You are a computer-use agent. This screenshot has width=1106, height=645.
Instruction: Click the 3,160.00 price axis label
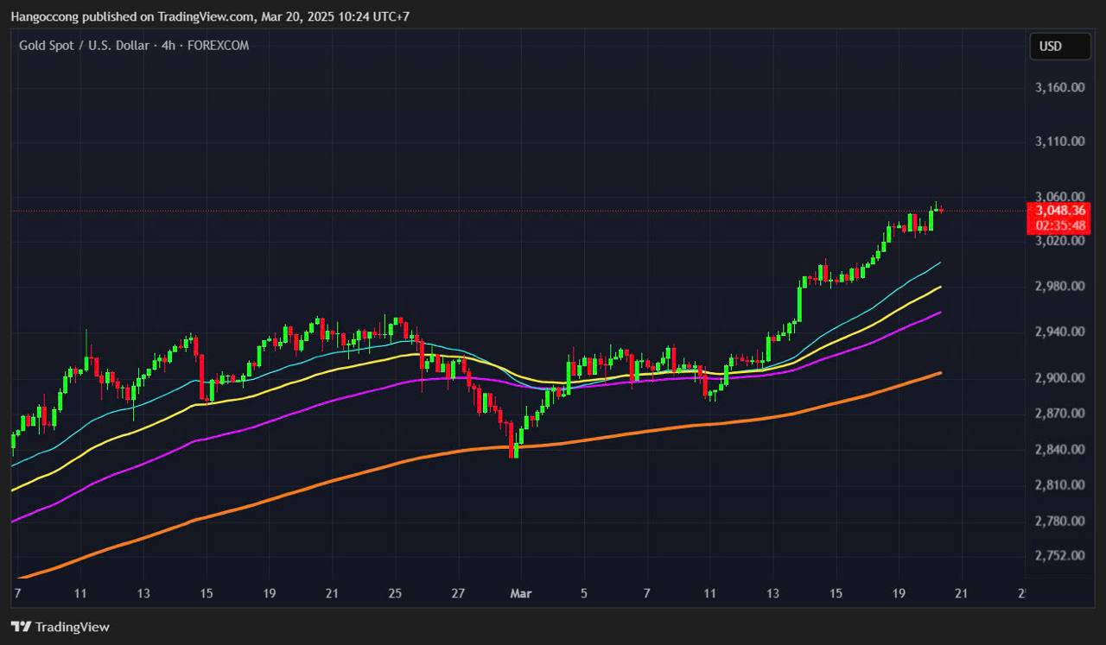(1059, 87)
